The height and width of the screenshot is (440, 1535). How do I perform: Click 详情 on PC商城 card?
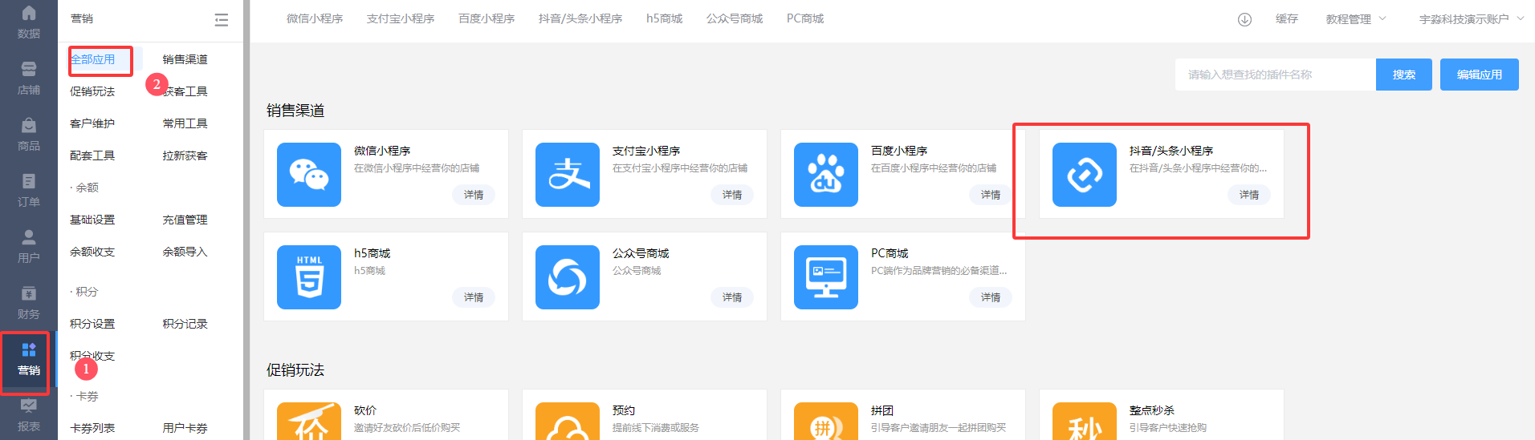coord(991,297)
